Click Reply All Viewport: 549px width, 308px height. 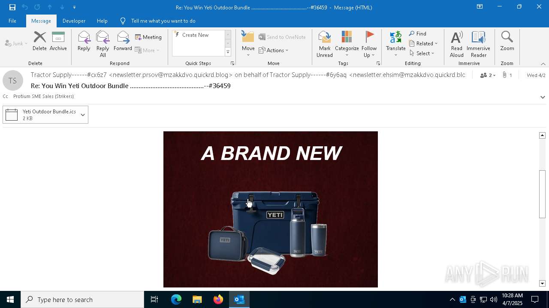tap(103, 44)
